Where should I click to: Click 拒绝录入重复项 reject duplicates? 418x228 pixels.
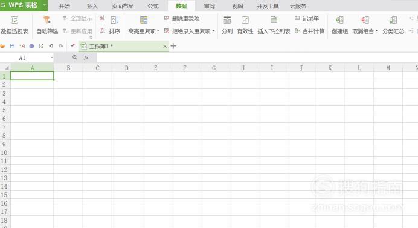[188, 31]
